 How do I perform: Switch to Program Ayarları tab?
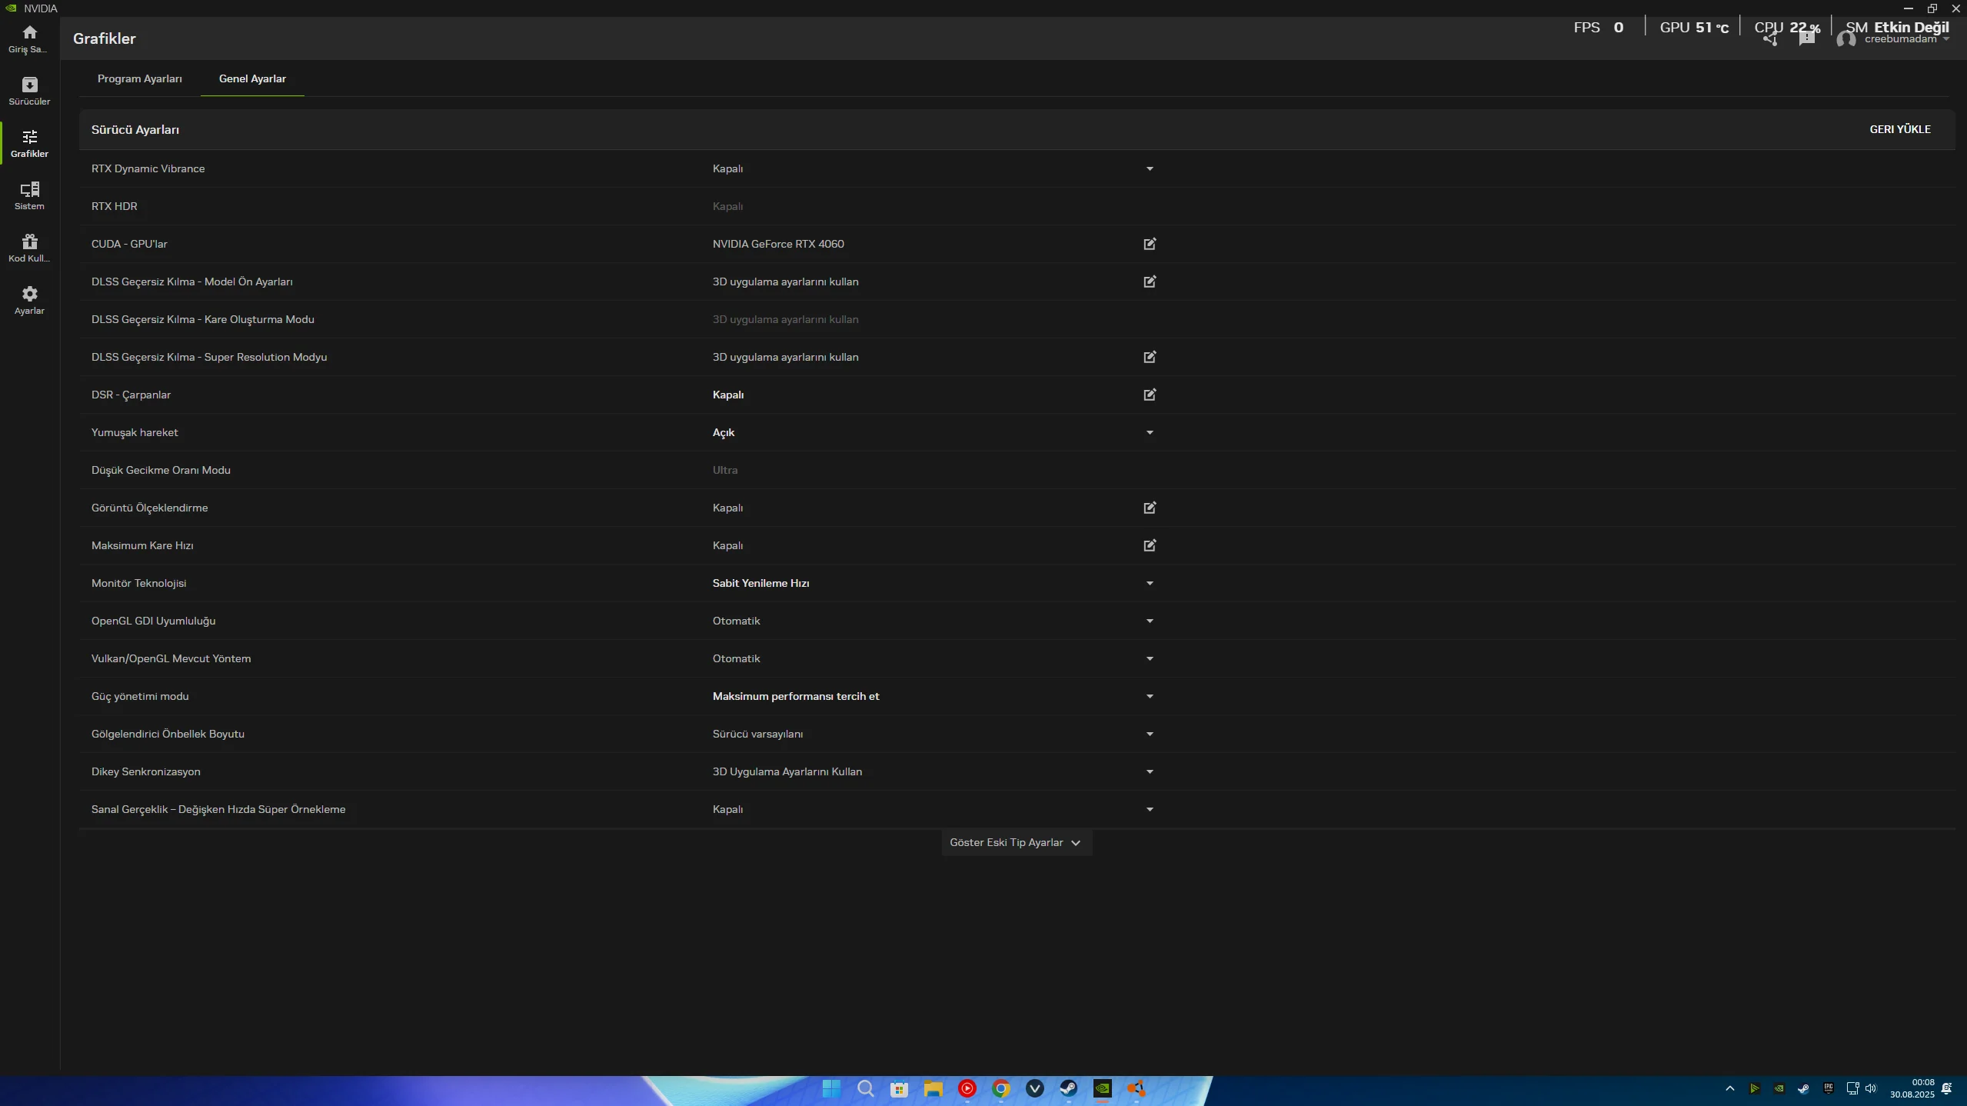pyautogui.click(x=140, y=78)
